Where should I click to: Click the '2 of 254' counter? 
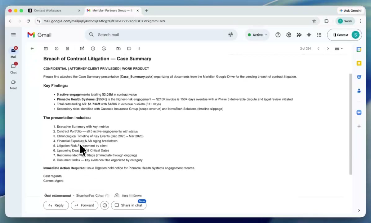(x=306, y=48)
